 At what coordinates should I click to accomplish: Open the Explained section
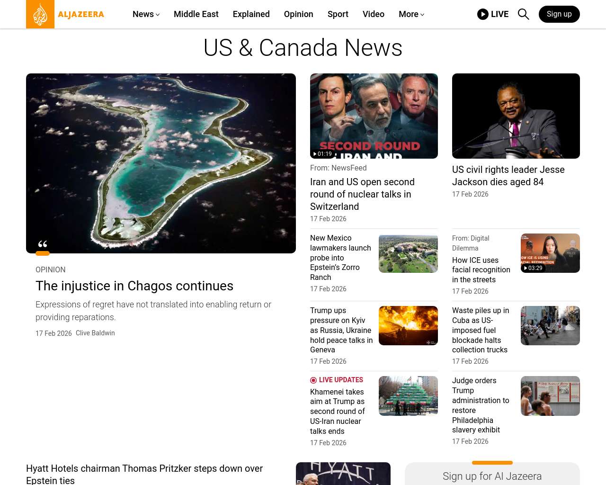click(251, 14)
